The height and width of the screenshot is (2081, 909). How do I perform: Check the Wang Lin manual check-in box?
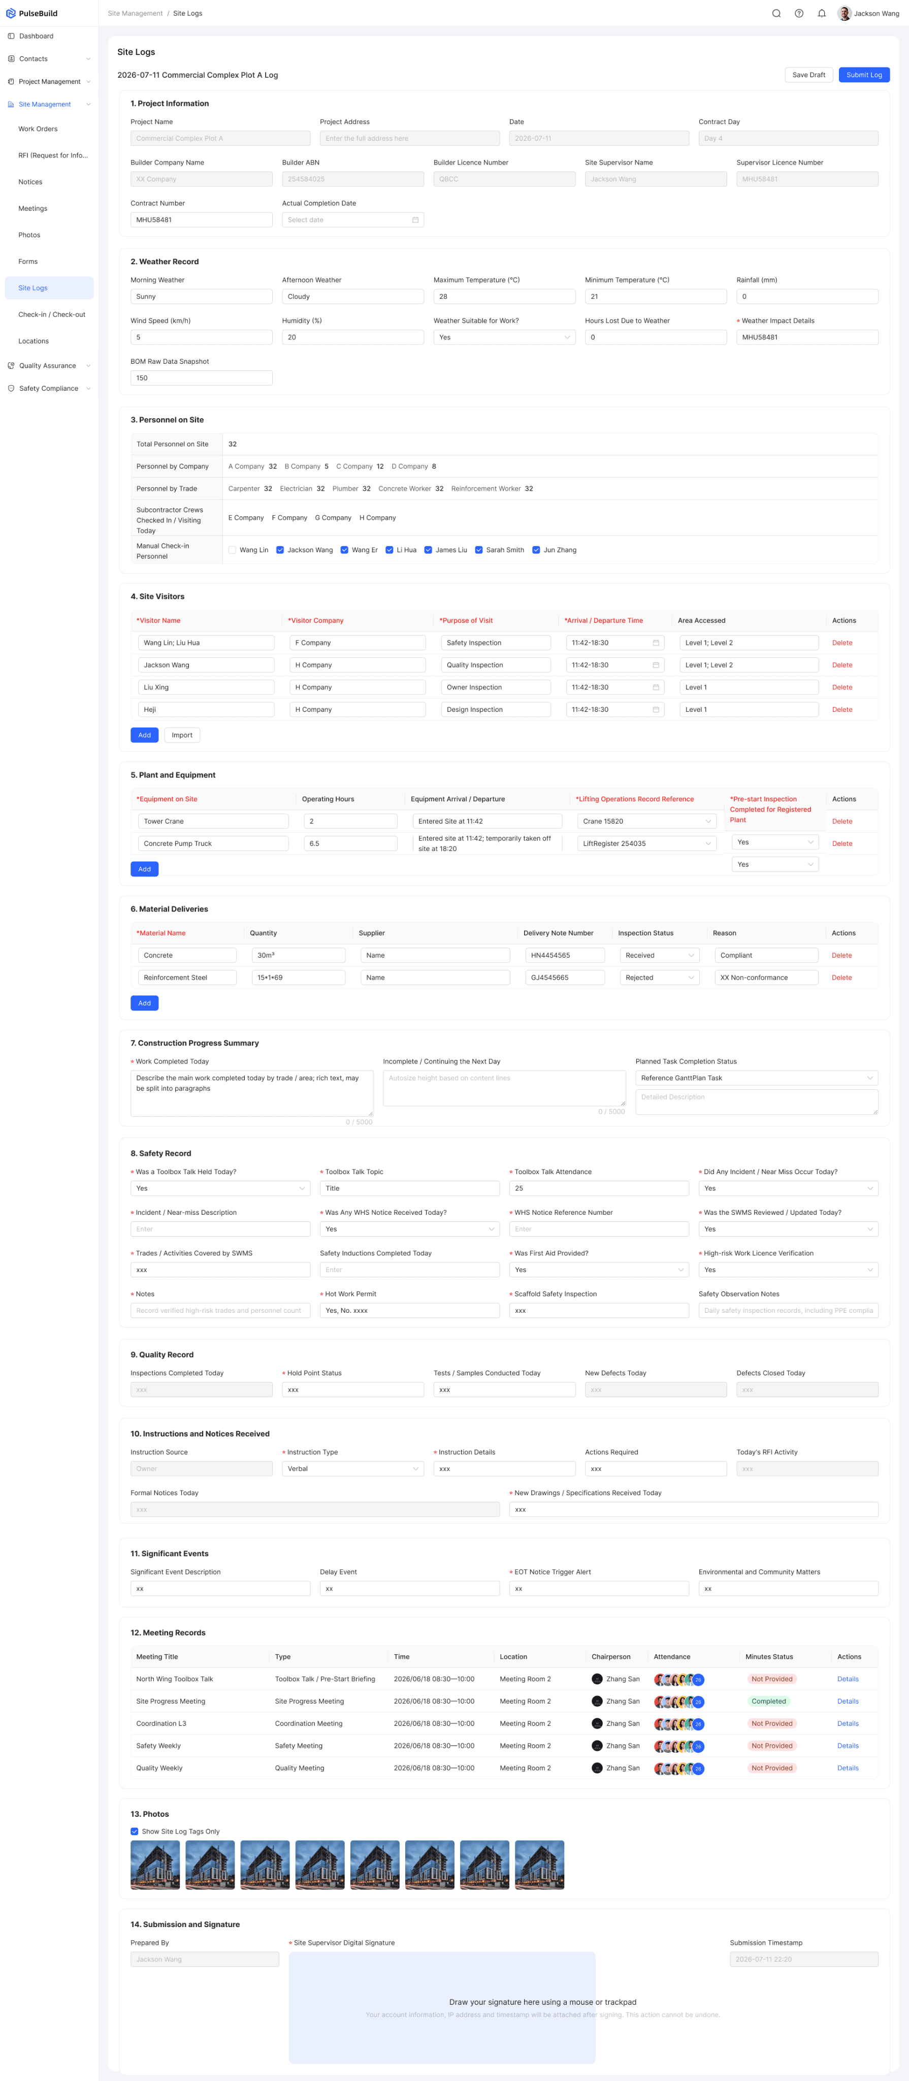coord(233,550)
